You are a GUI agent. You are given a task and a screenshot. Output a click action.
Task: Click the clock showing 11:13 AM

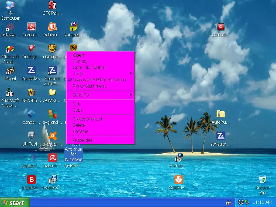point(262,202)
